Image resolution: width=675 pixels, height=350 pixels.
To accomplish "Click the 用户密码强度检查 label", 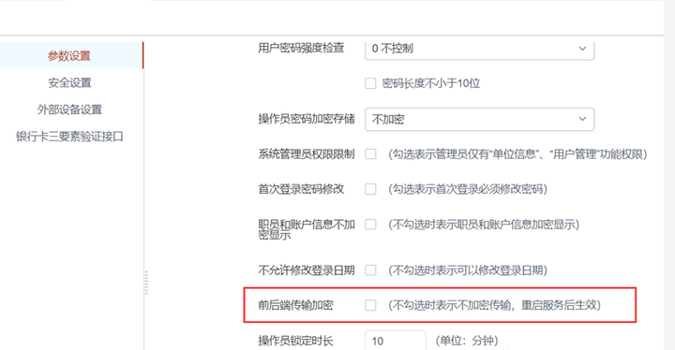I will tap(301, 48).
